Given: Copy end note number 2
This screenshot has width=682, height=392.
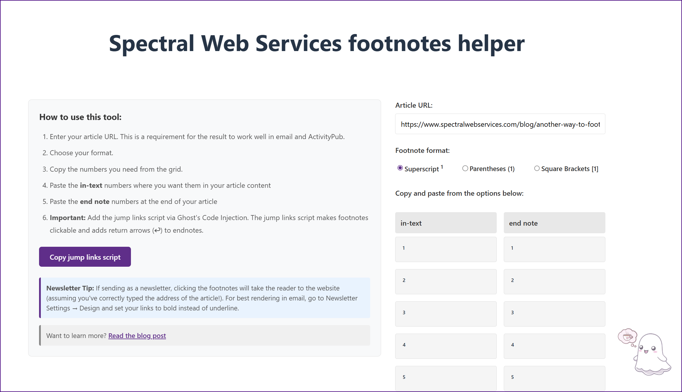Looking at the screenshot, I should coord(554,281).
